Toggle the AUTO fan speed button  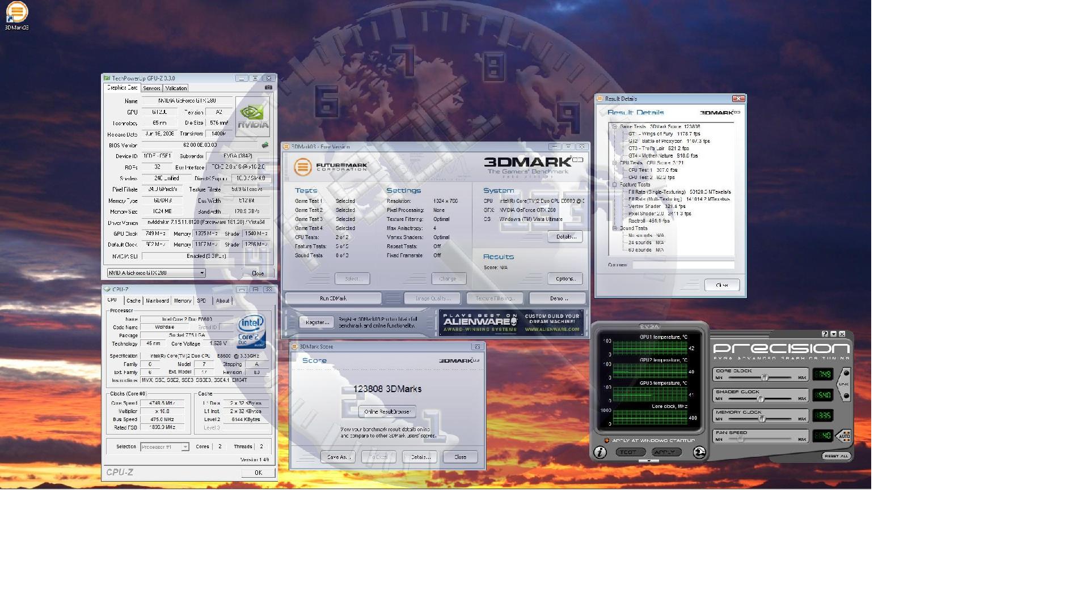click(x=845, y=436)
